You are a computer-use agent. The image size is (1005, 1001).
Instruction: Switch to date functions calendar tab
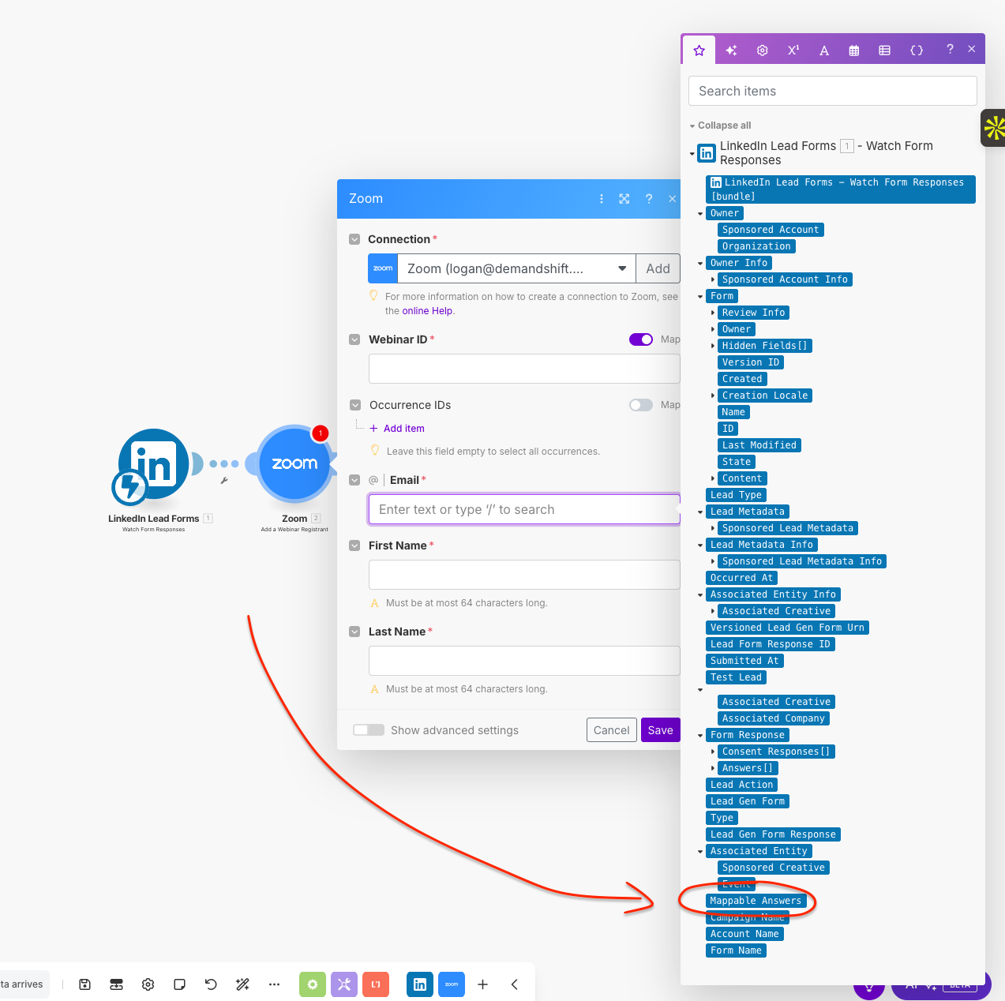click(853, 51)
